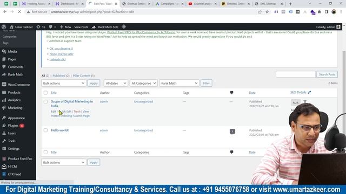
Task: Open Media in the sidebar
Action: point(12,52)
